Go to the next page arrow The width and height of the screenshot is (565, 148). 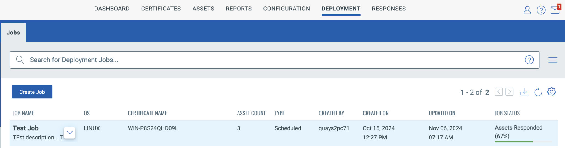(510, 92)
